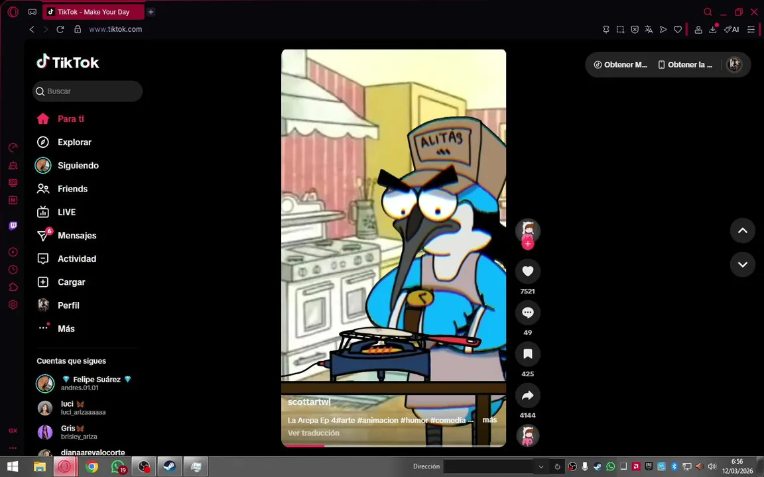764x477 pixels.
Task: Open Google Chrome from taskbar
Action: [92, 466]
